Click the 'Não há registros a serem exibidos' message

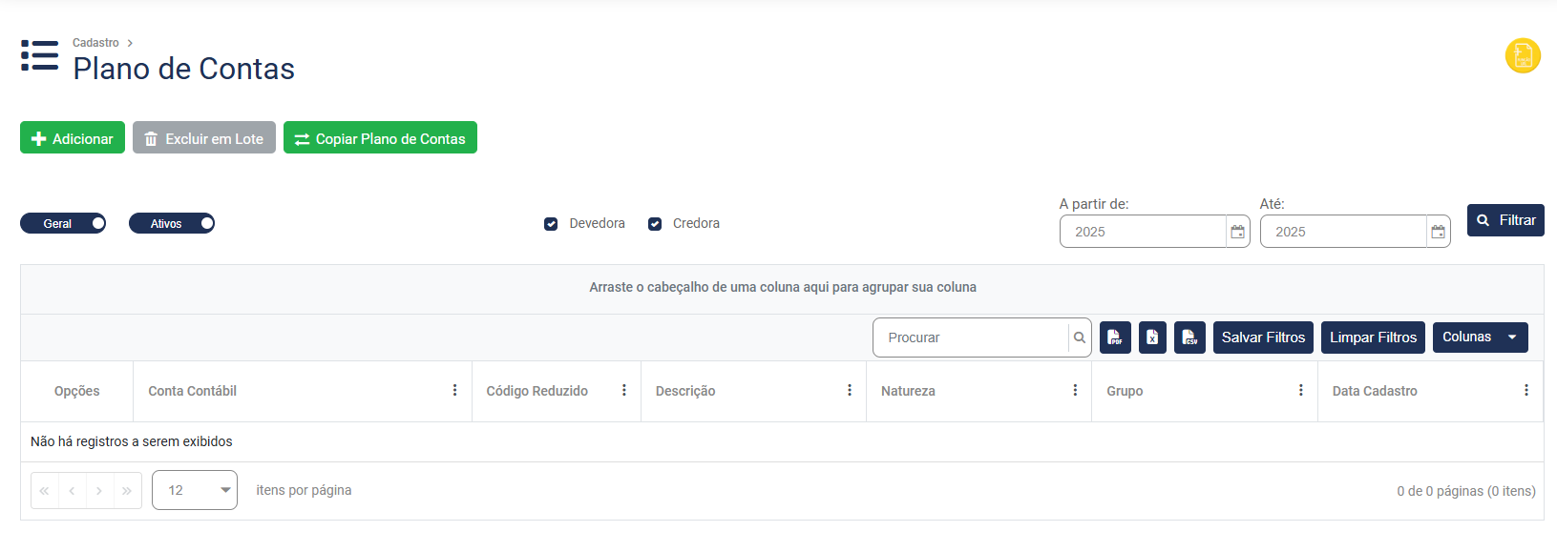coord(132,441)
